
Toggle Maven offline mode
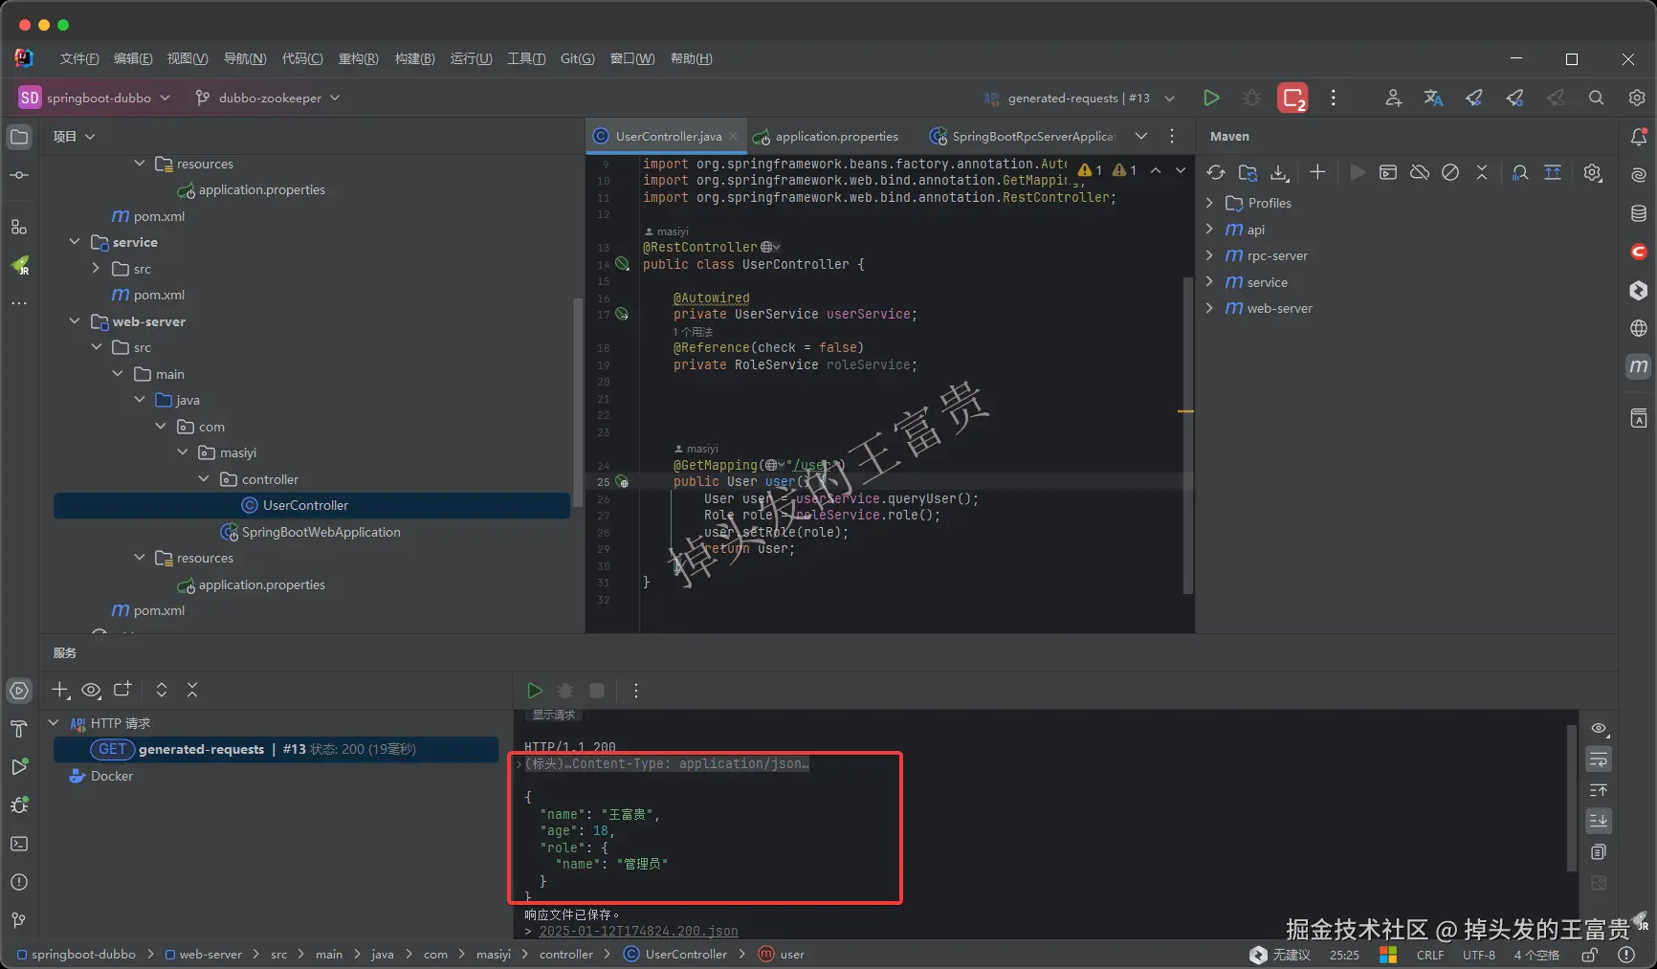coord(1420,172)
